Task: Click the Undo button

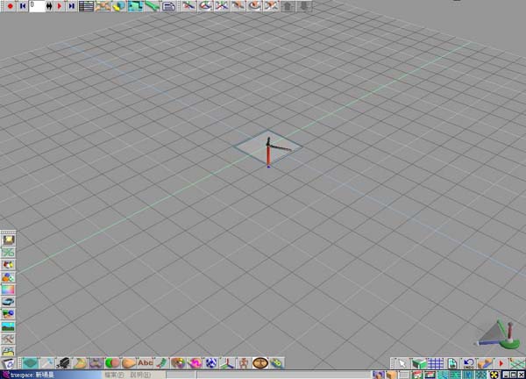Action: pyautogui.click(x=469, y=362)
